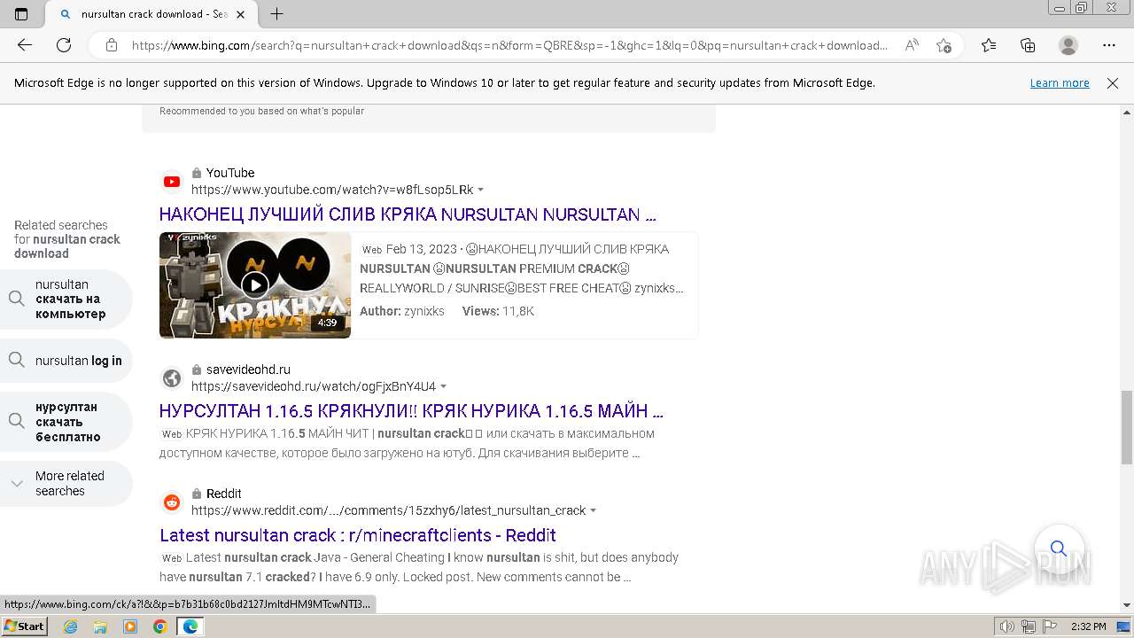
Task: Search related: nursultan log in
Action: 66,361
